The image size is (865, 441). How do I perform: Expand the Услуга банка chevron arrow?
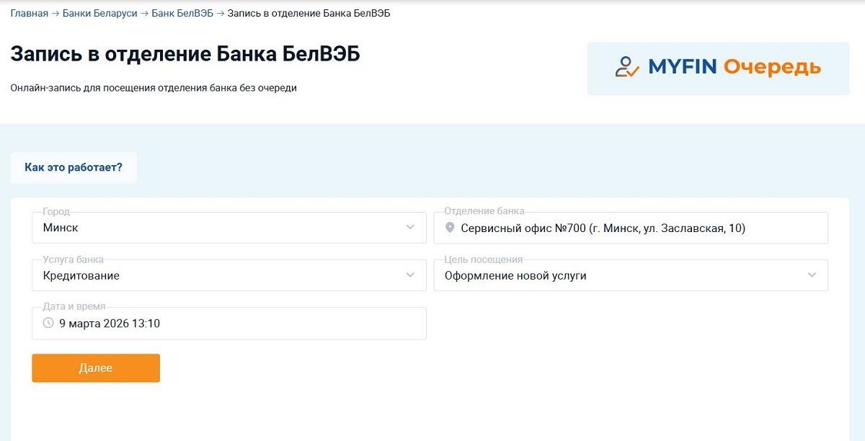coord(410,275)
